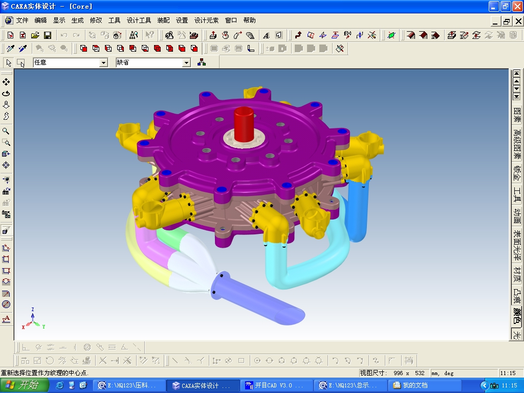The height and width of the screenshot is (393, 524).
Task: Click the 开始 Start button
Action: [x=24, y=385]
